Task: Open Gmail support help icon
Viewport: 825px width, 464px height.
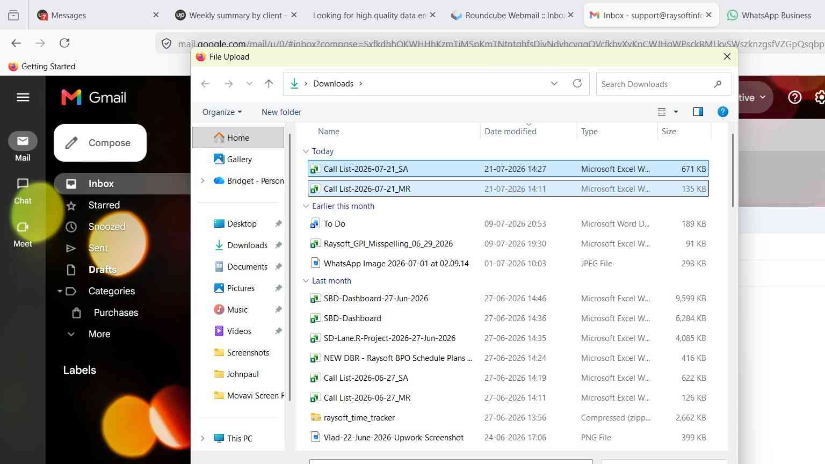Action: click(794, 97)
